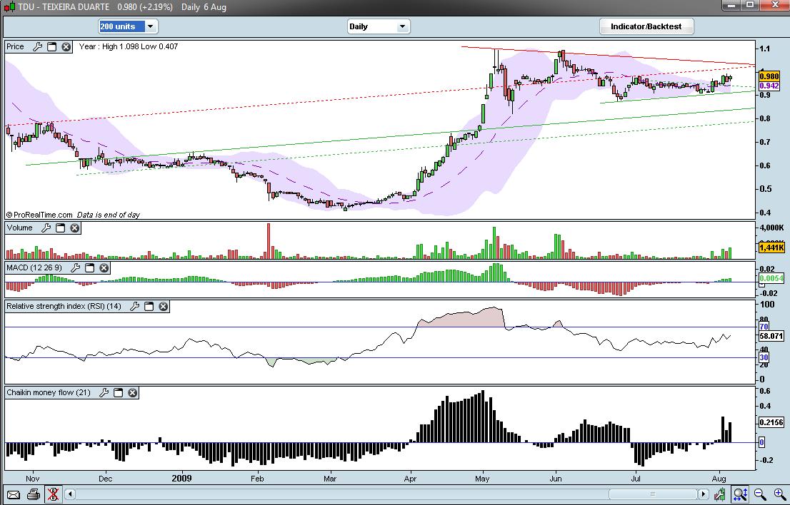
Task: Click the candlestick icon in title bar
Action: point(9,7)
